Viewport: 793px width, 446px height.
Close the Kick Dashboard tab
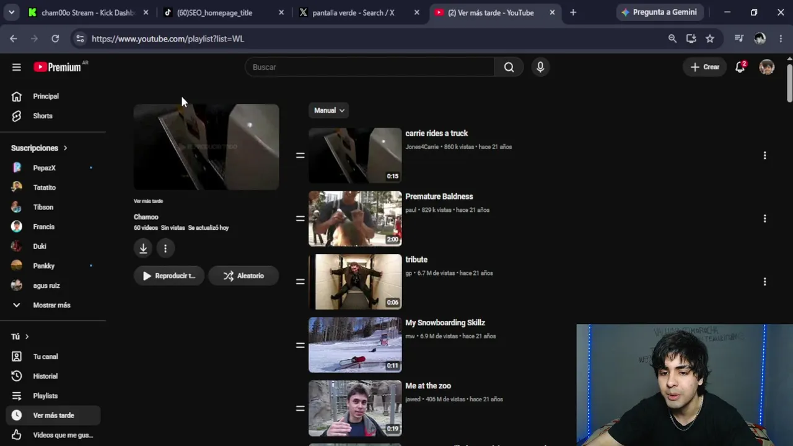146,12
